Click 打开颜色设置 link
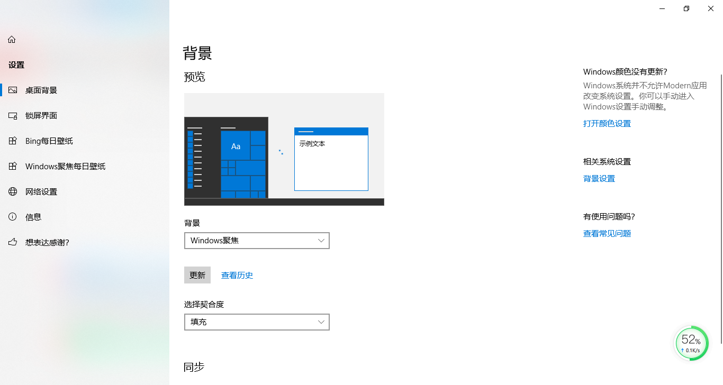 point(607,123)
